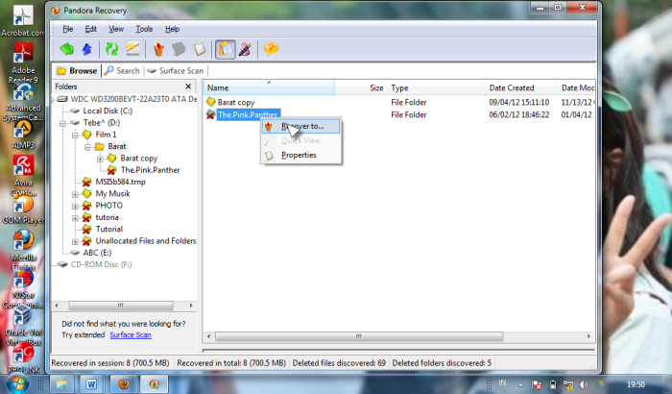Select the Tutorial deleted folder

coord(108,229)
